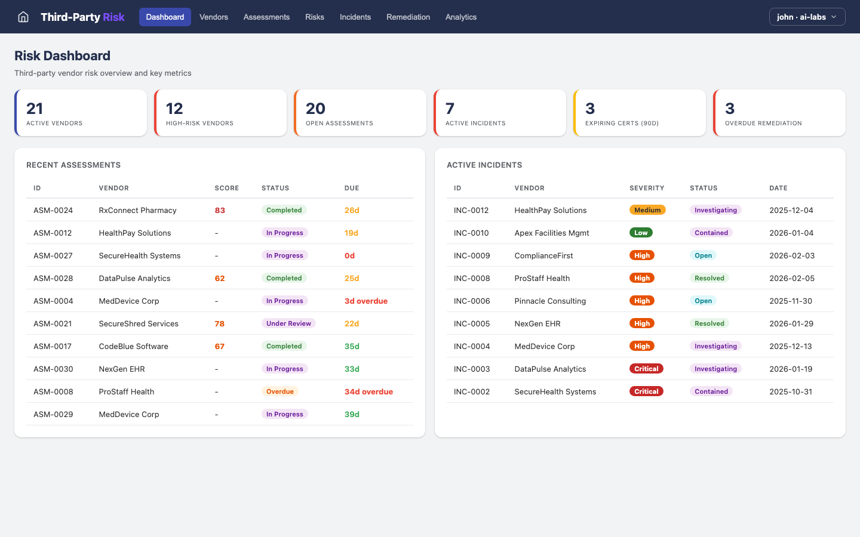Open the Expiring Certs card
Screen dimensions: 860x537
[640, 112]
